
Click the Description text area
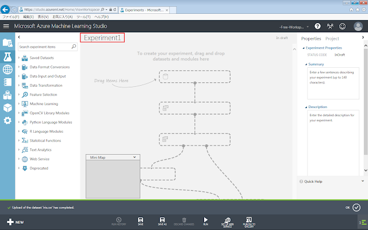point(333,143)
